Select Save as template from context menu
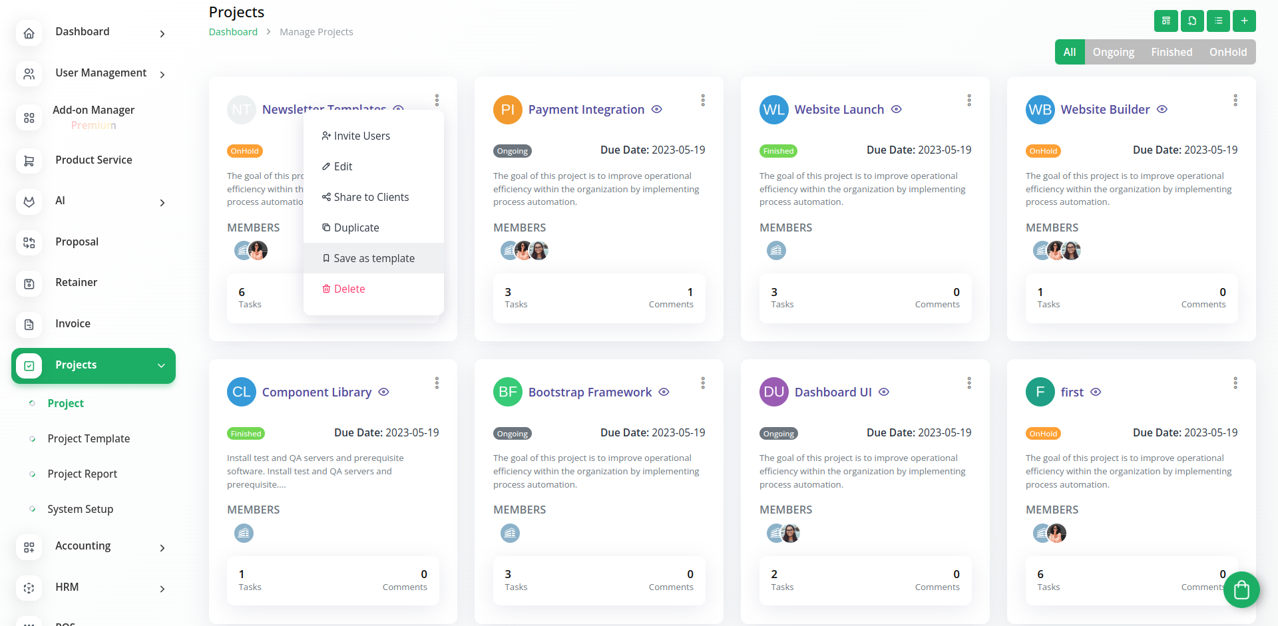Viewport: 1278px width, 626px height. (x=373, y=258)
